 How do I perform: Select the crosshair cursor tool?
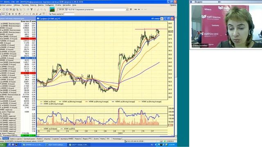pos(9,14)
